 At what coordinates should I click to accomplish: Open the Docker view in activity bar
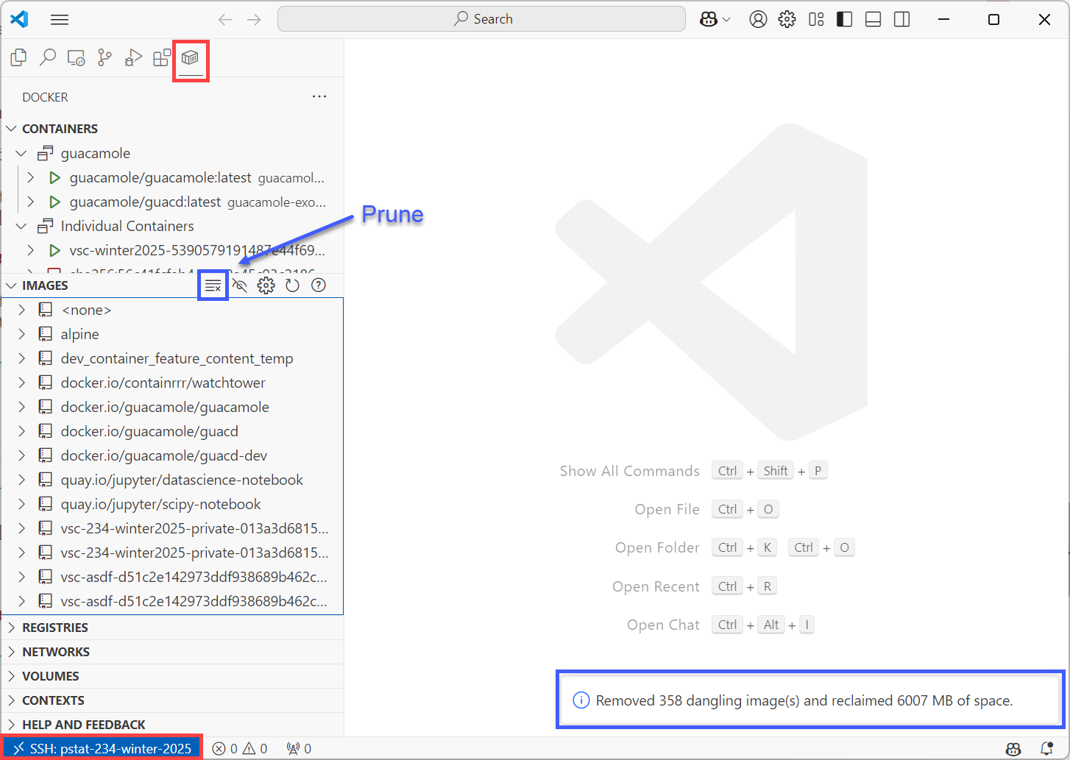(x=191, y=58)
